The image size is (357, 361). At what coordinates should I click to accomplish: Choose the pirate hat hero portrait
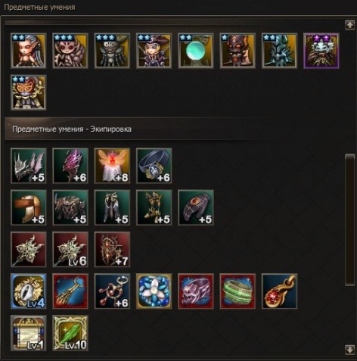coord(154,51)
